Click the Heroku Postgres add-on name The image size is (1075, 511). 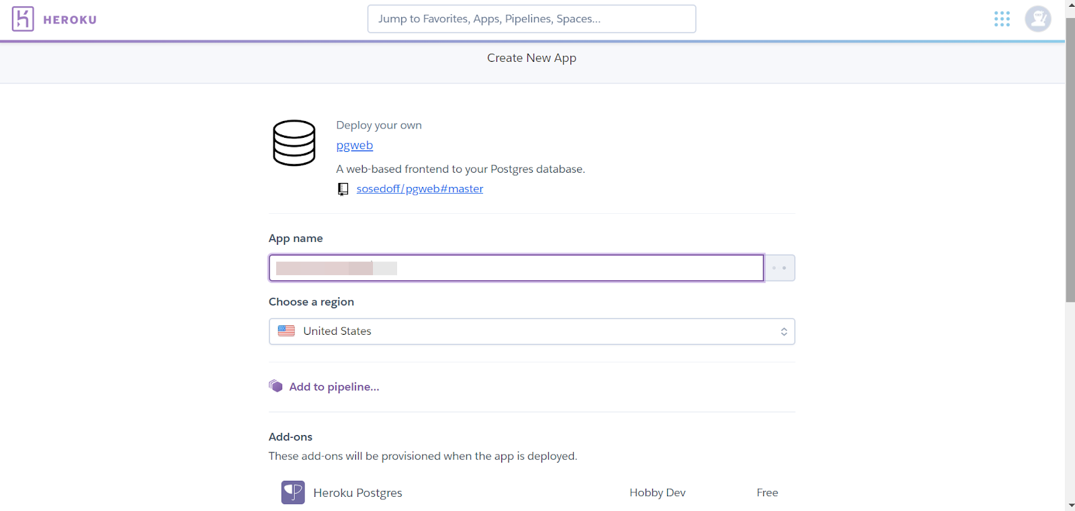coord(357,493)
